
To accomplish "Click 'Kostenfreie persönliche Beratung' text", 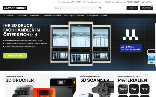I will pyautogui.click(x=19, y=46).
